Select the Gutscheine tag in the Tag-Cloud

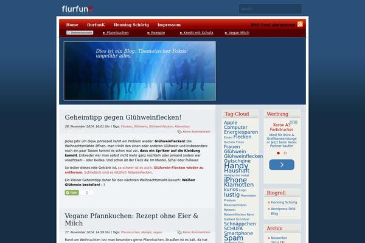[x=237, y=161]
